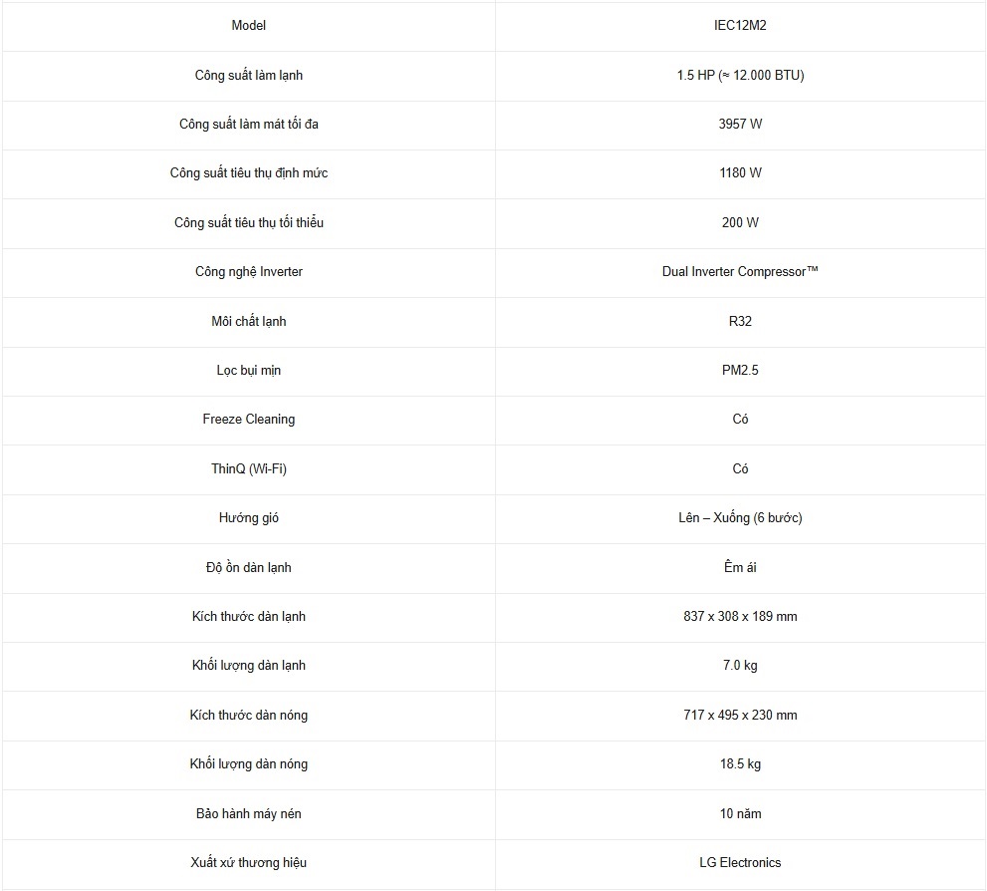
Task: Select the "Lên – Xuống (6 bước)" value
Action: pyautogui.click(x=740, y=517)
